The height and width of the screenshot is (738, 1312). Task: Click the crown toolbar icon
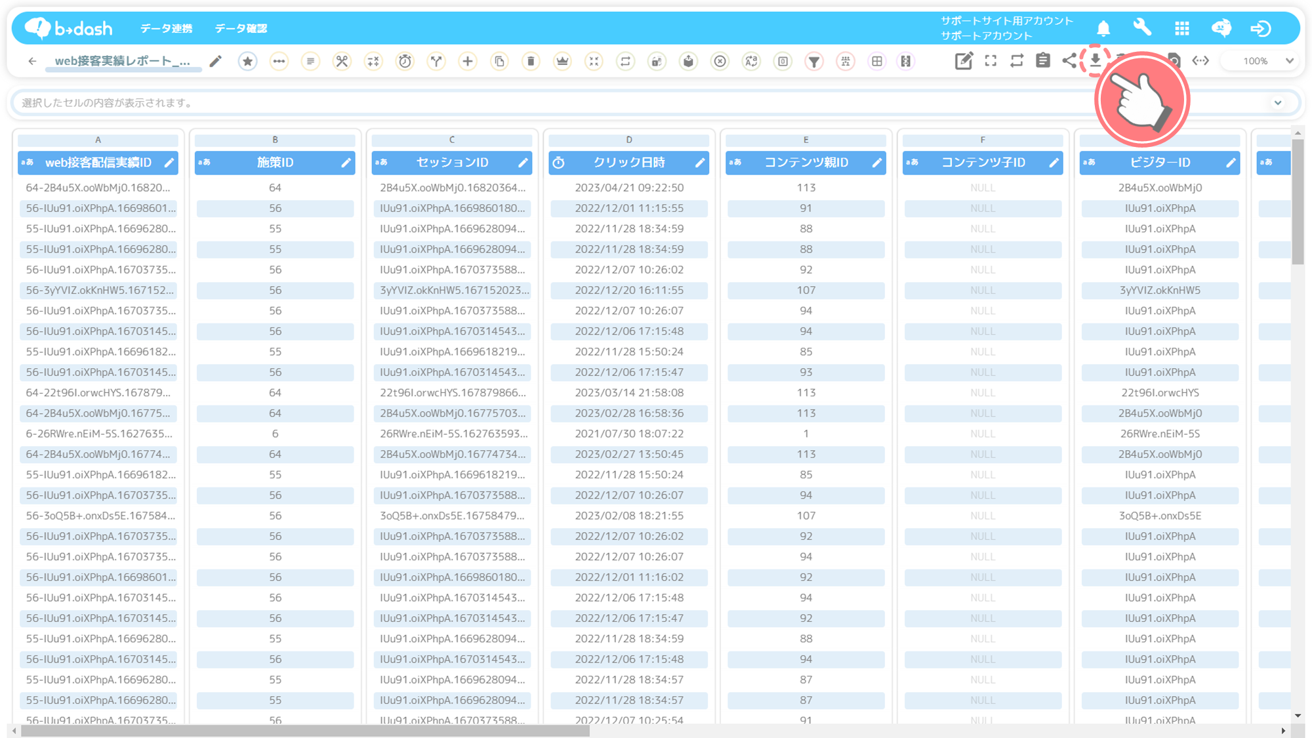tap(562, 61)
